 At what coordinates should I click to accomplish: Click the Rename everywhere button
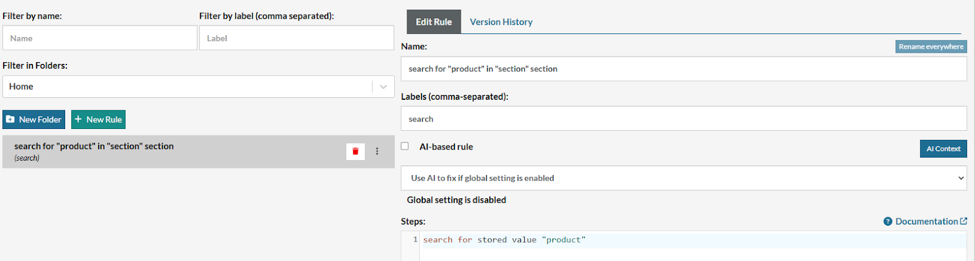(931, 47)
